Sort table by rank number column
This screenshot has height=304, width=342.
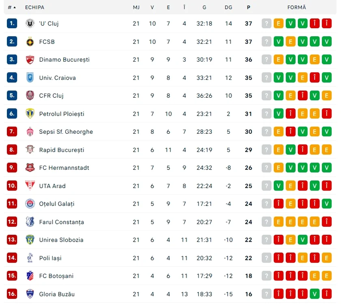12,7
